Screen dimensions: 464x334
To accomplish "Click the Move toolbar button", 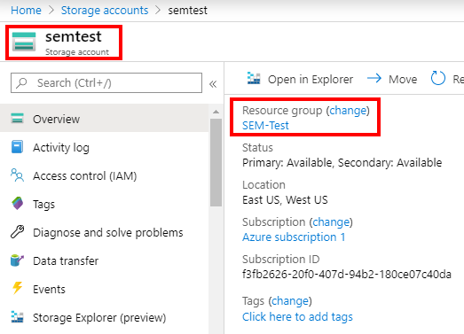I will tap(392, 79).
